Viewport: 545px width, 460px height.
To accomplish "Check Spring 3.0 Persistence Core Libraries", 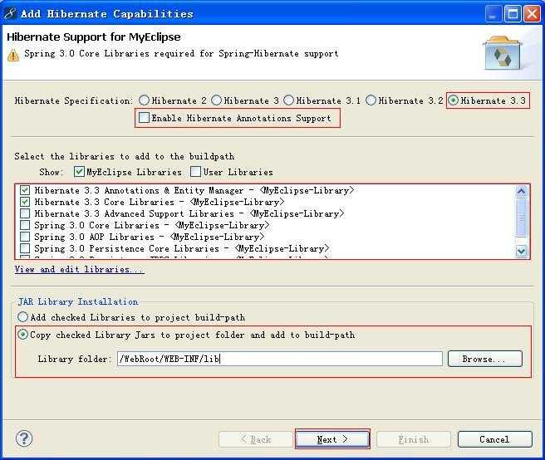I will (25, 248).
